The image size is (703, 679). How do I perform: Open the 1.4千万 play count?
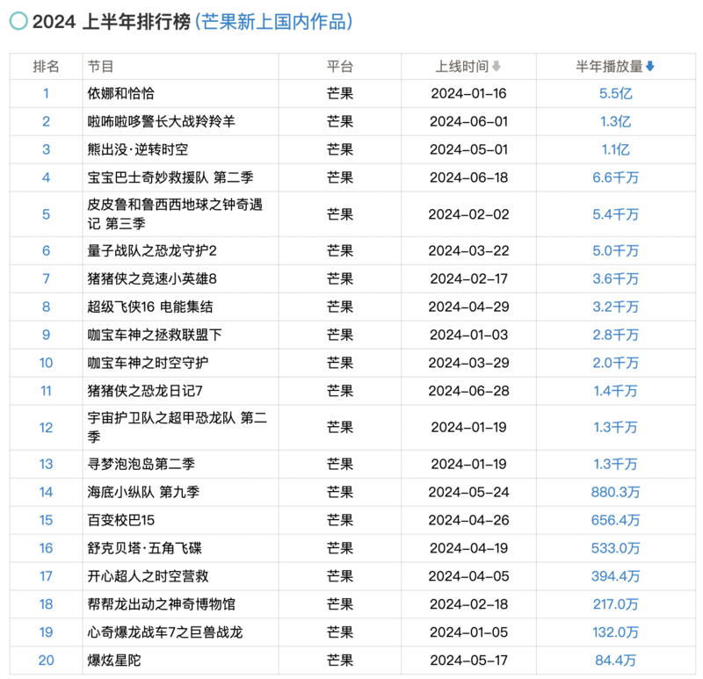coord(616,391)
